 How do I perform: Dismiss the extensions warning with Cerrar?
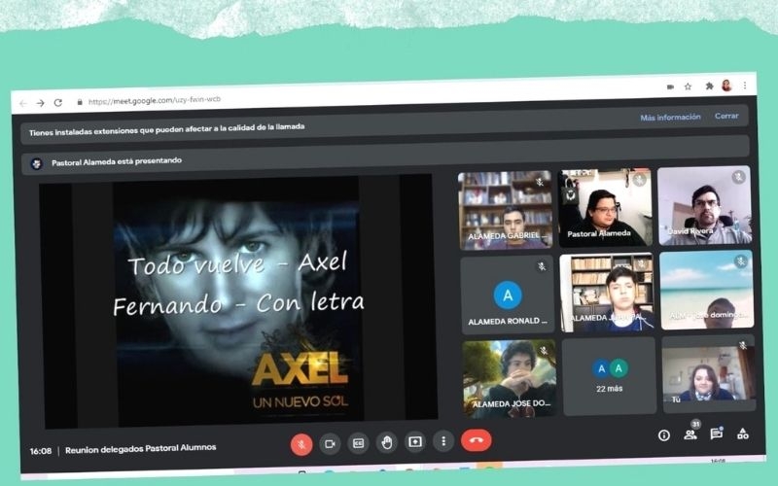(726, 116)
